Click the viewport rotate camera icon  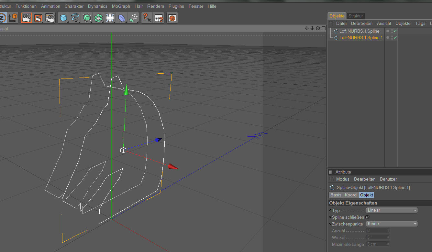[x=318, y=28]
